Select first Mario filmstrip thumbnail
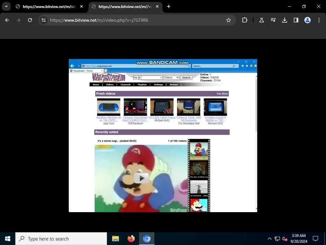The width and height of the screenshot is (326, 245). click(x=199, y=151)
